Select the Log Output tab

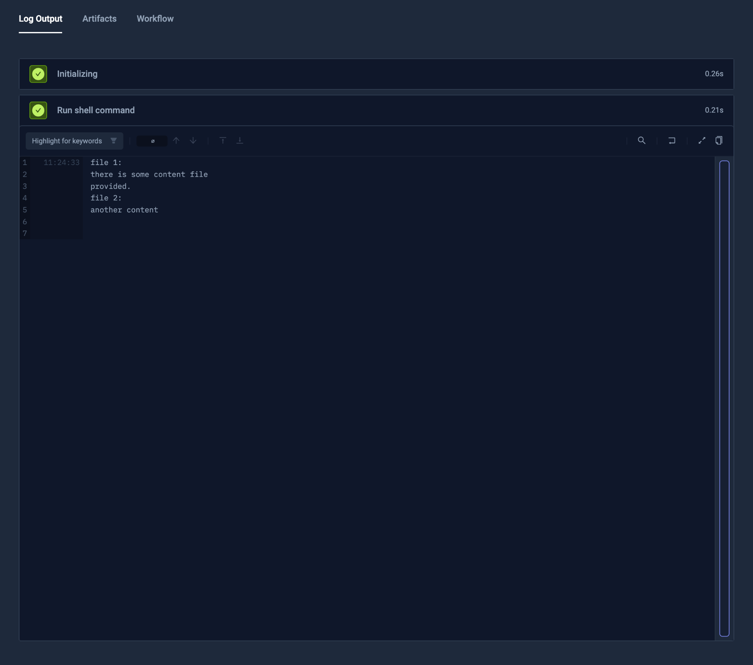tap(40, 19)
